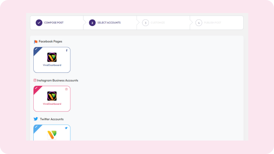This screenshot has width=274, height=154.
Task: Click the Instagram logo beside Business Accounts heading
Action: point(35,80)
